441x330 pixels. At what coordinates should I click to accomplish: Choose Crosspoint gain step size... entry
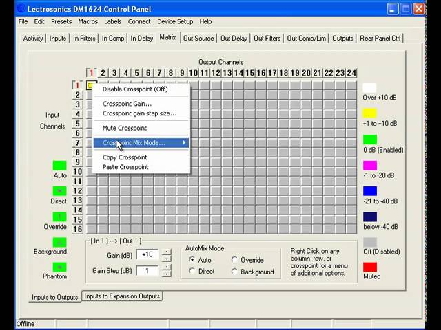tap(141, 113)
